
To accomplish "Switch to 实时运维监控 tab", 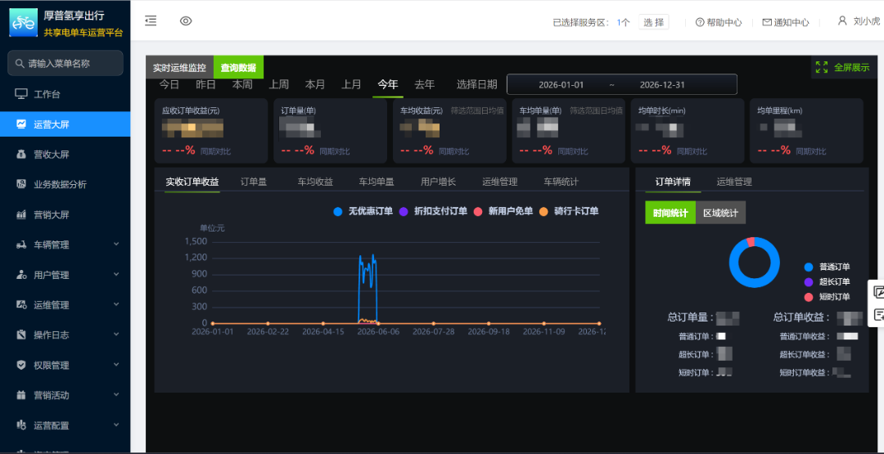I will [179, 68].
